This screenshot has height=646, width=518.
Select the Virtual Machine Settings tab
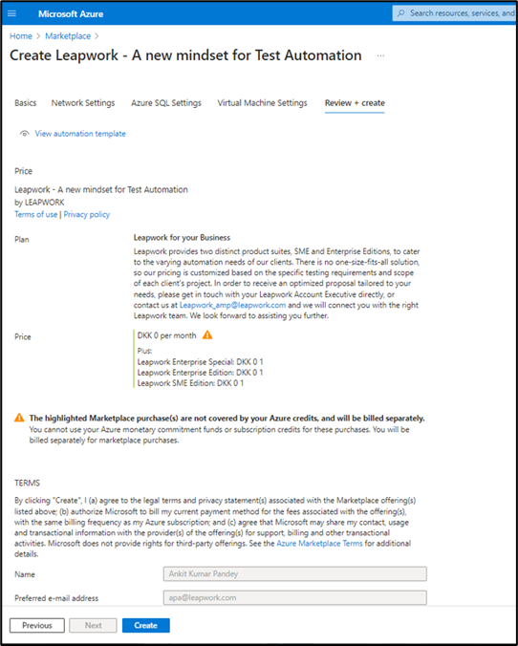point(262,103)
